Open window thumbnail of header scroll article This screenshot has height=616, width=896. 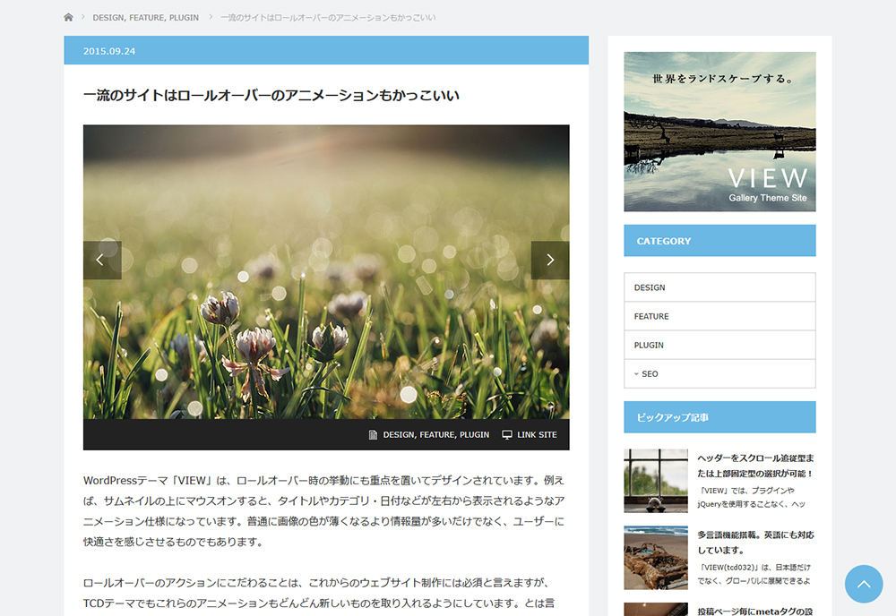pos(656,481)
